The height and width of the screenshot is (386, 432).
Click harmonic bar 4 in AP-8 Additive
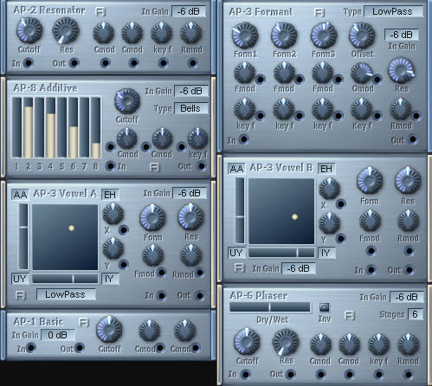tap(51, 128)
